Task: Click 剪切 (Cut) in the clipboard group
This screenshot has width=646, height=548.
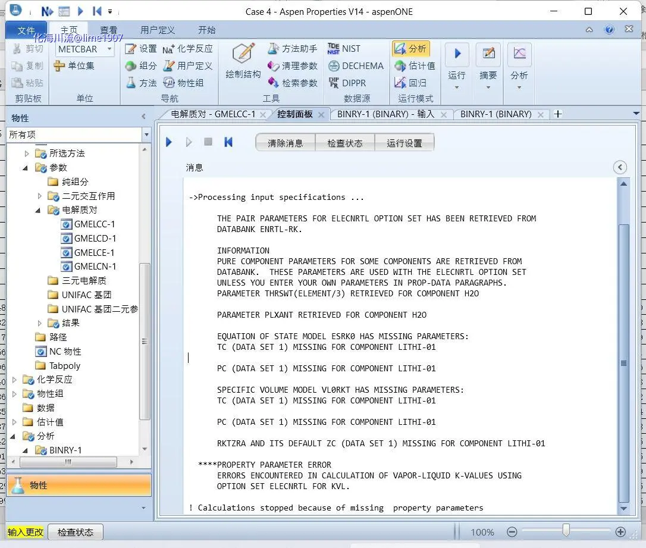Action: [x=27, y=49]
